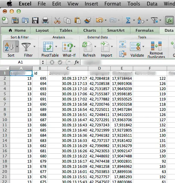Confirm the formula bar entry checkmark
175x183 pixels.
[x=60, y=62]
